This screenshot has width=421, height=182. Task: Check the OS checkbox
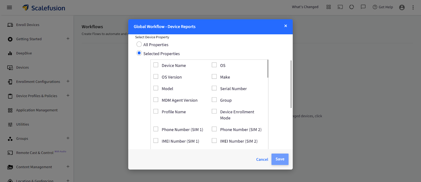214,65
